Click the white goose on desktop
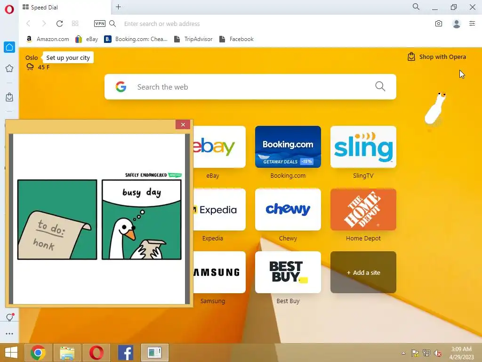The width and height of the screenshot is (482, 362). tap(435, 108)
